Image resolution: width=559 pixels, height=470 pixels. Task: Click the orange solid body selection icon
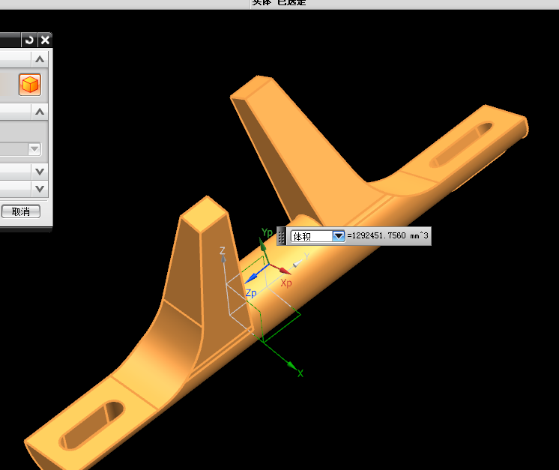(x=30, y=85)
